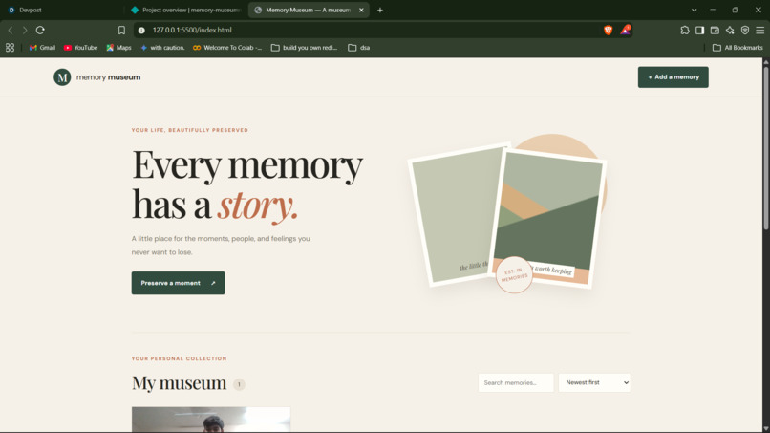Click the address bar URL
Viewport: 770px width, 433px height.
pyautogui.click(x=192, y=30)
